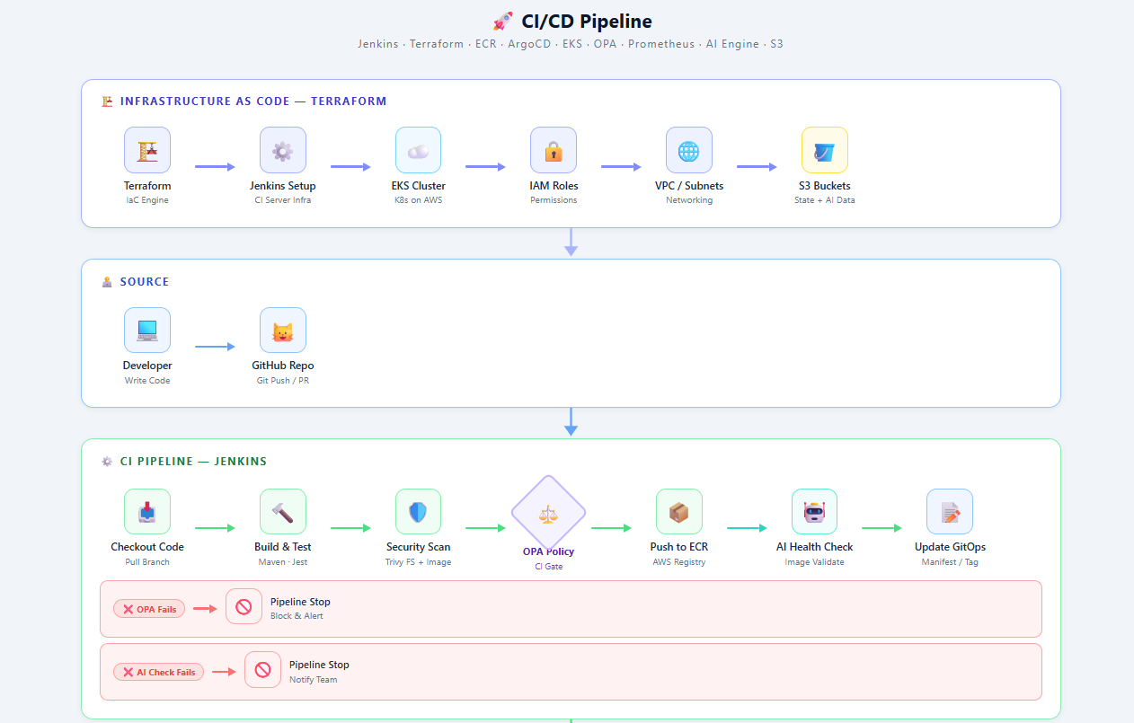Click the State + AI Data caption
Image resolution: width=1134 pixels, height=723 pixels.
point(825,200)
